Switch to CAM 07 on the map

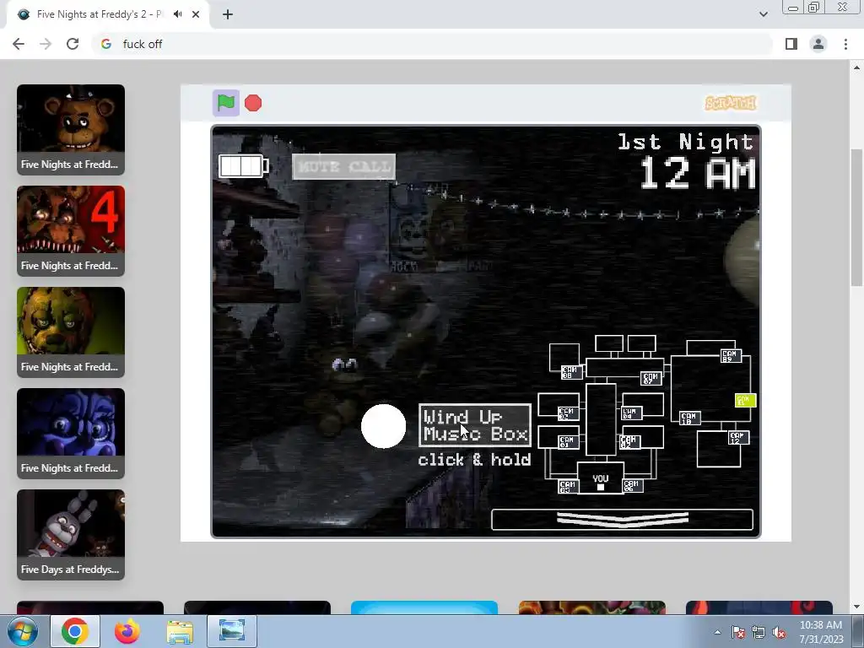coord(651,378)
